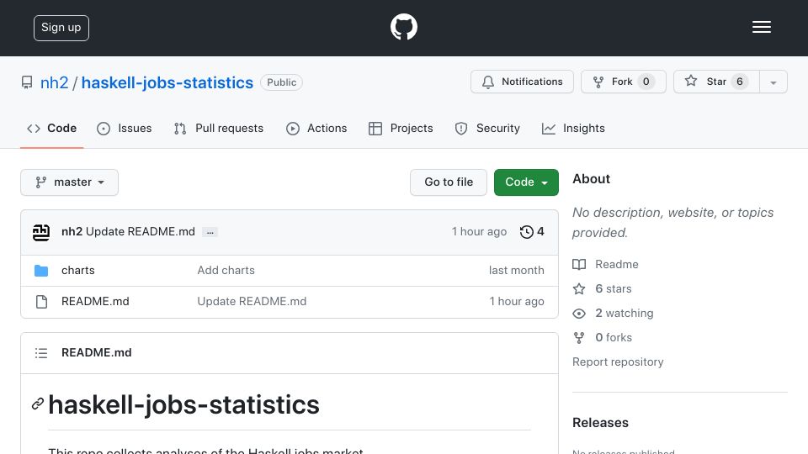Star this repository
Viewport: 808px width, 454px height.
[x=716, y=82]
